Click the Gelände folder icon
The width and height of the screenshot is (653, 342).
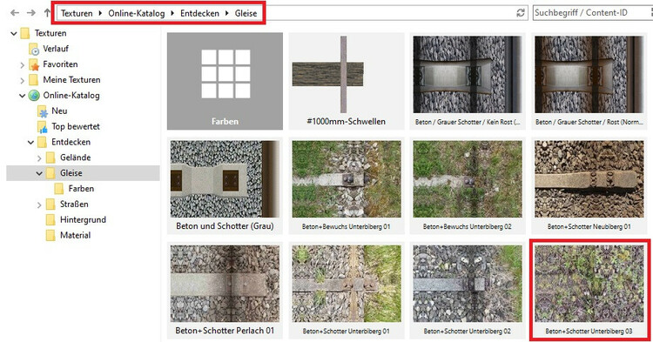[50, 158]
